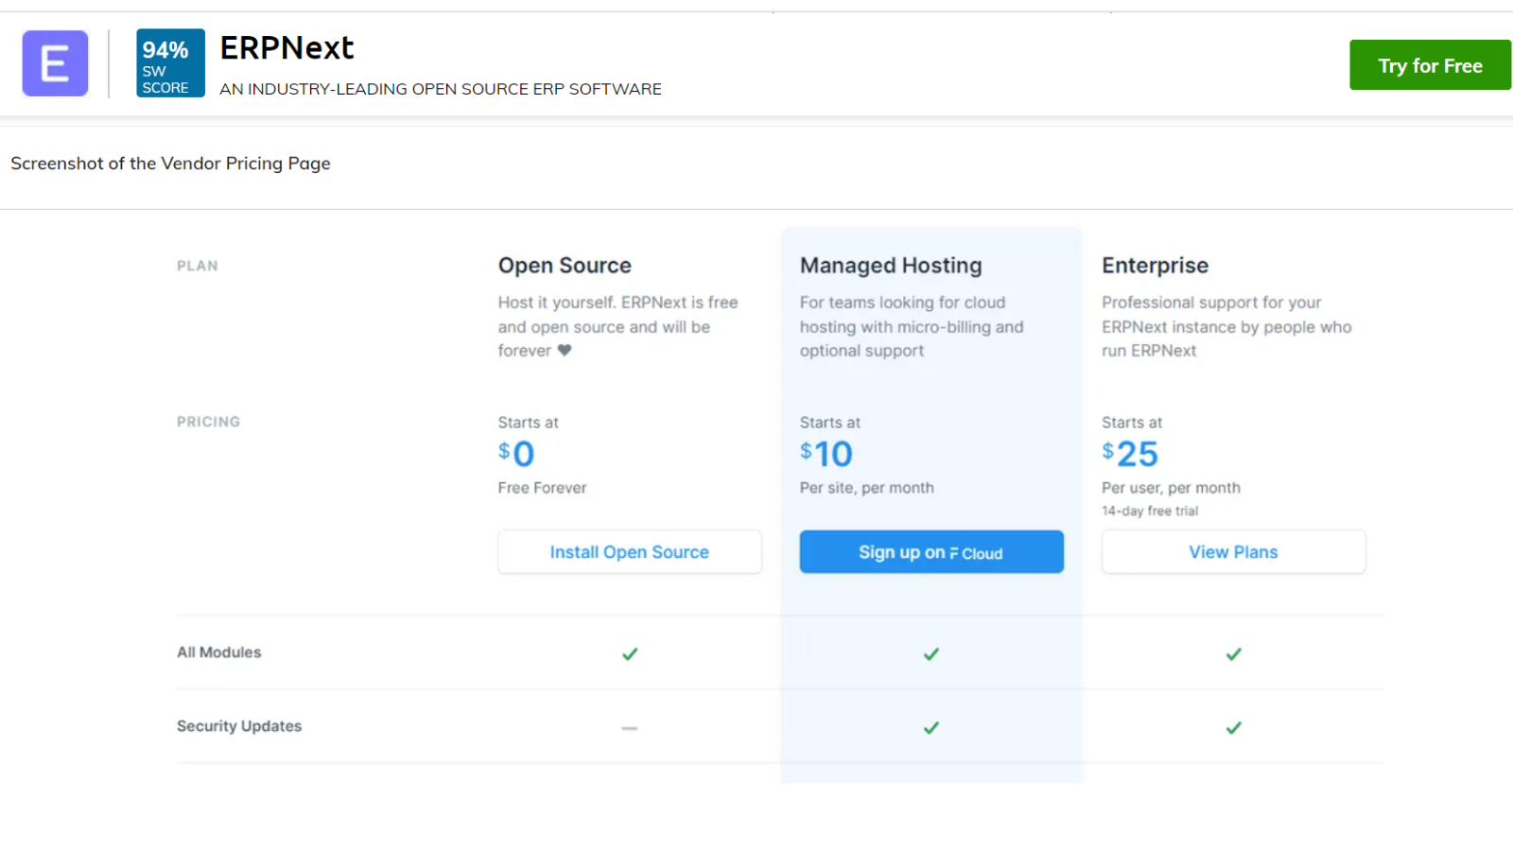Click the ERPNext purple E logo
The image size is (1513, 851).
(x=55, y=63)
